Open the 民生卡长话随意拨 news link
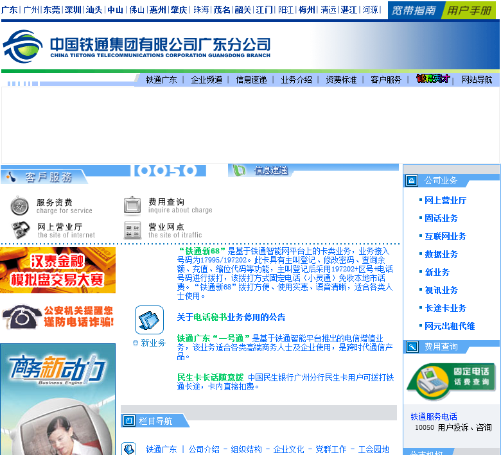 [210, 378]
